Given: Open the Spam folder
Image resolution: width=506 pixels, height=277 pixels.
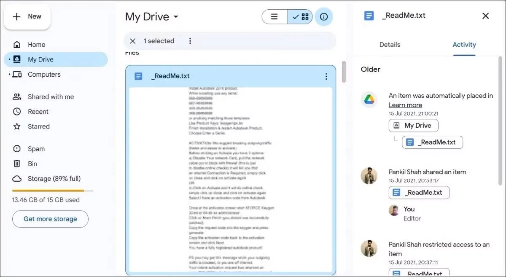Looking at the screenshot, I should pos(36,149).
